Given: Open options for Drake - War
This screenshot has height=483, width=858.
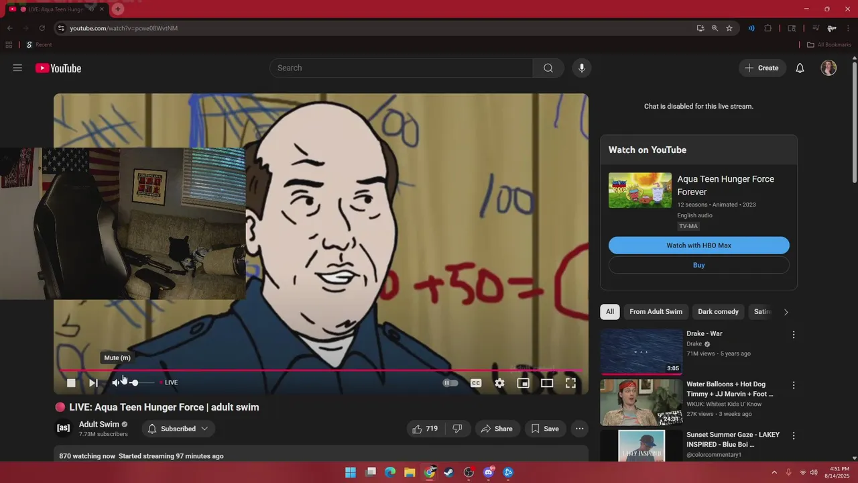Looking at the screenshot, I should tap(794, 335).
